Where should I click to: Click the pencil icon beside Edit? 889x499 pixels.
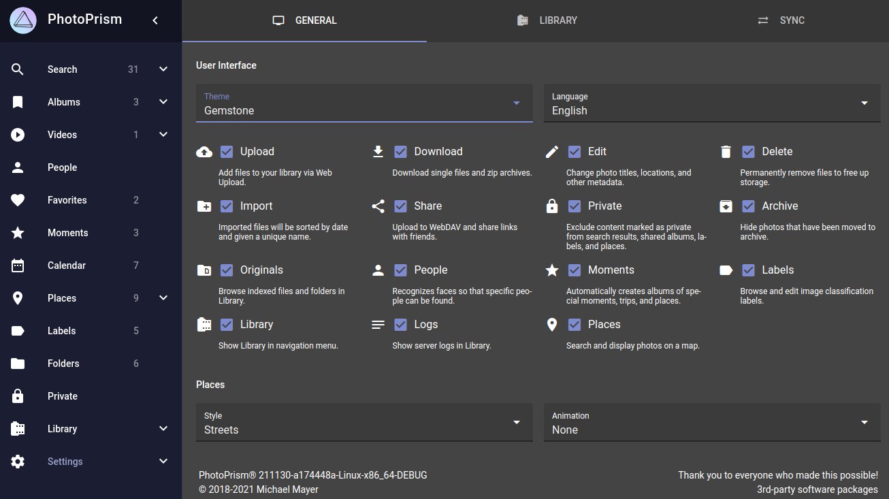(552, 152)
